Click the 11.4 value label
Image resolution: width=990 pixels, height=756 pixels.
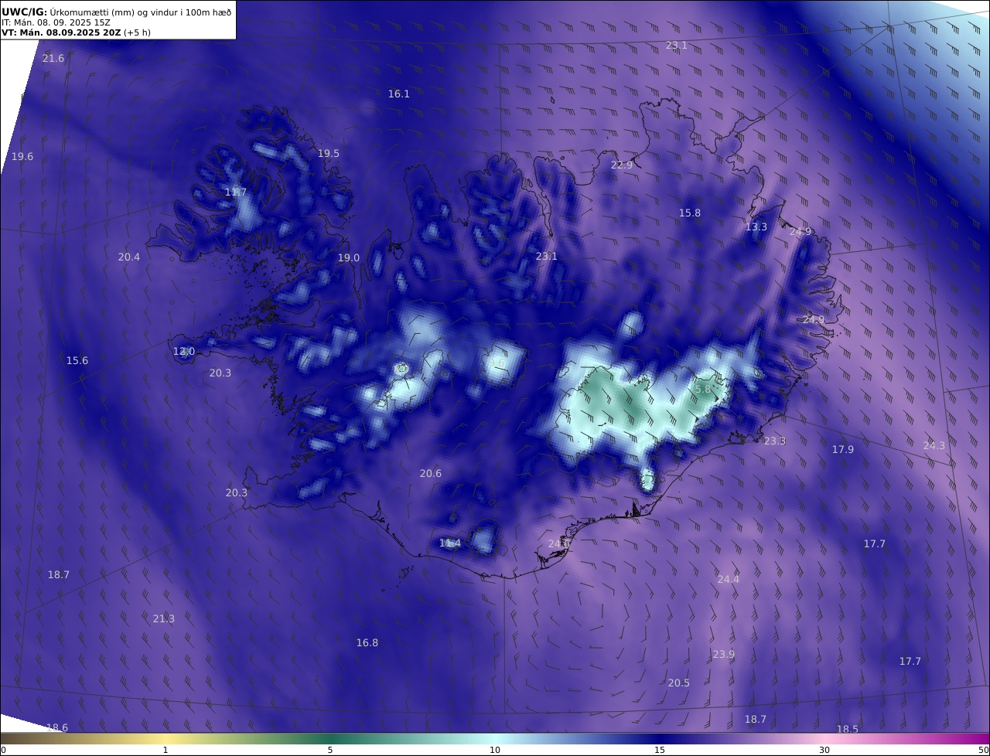point(450,544)
